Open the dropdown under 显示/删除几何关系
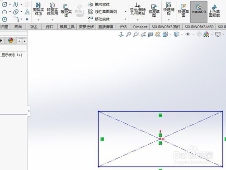This screenshot has height=170, width=226. click(138, 20)
